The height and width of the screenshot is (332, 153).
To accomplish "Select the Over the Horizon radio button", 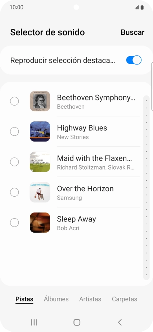I will [14, 192].
